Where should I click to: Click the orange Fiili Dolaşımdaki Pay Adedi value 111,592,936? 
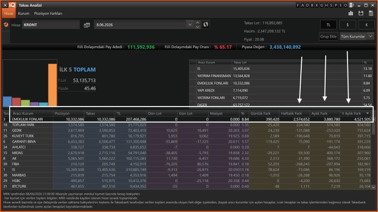point(141,47)
